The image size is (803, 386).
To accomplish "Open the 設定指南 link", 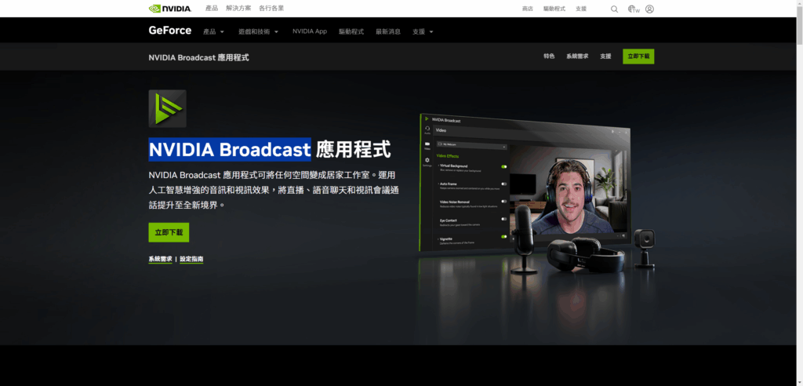I will point(191,260).
